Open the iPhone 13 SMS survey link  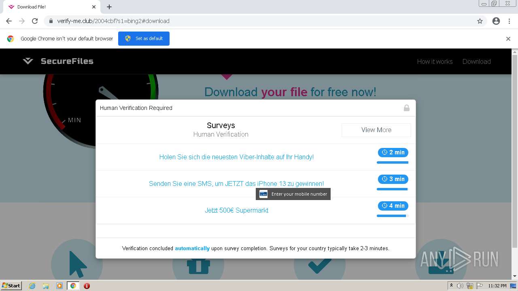pyautogui.click(x=236, y=183)
